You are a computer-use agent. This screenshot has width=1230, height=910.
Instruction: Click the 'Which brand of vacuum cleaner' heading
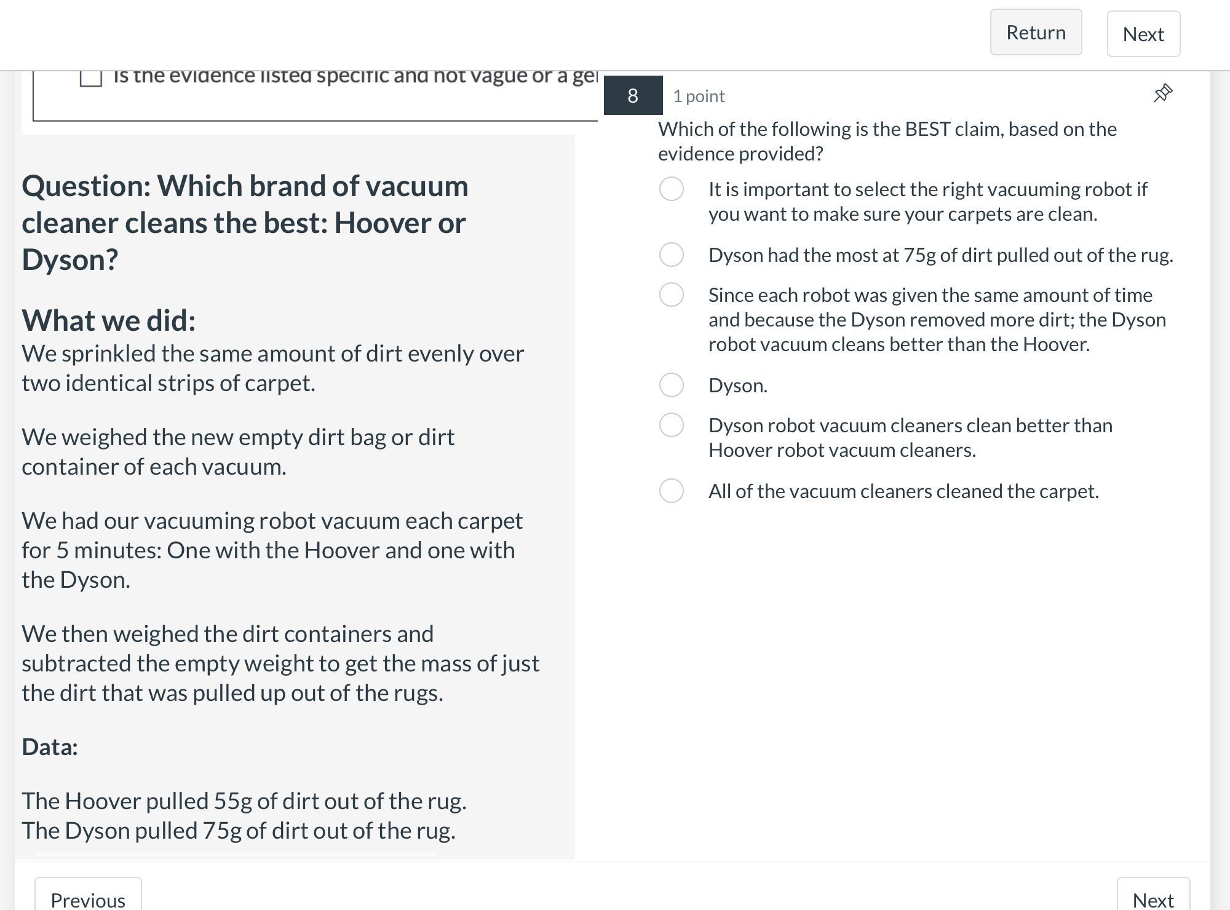[x=245, y=223]
